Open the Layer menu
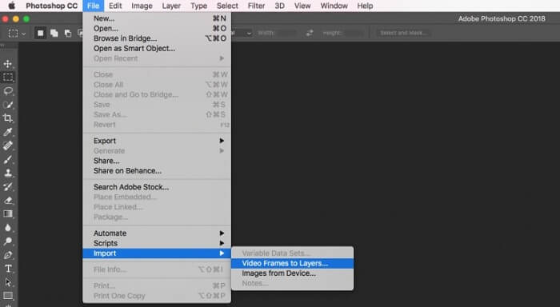This screenshot has width=560, height=307. (x=171, y=6)
